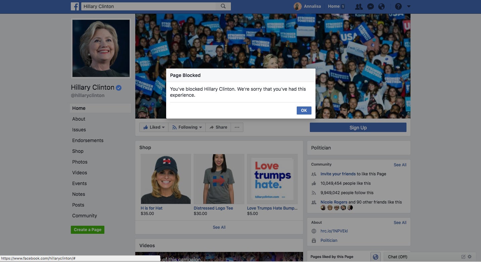Select Home in page sidebar
The width and height of the screenshot is (481, 262).
(100, 108)
